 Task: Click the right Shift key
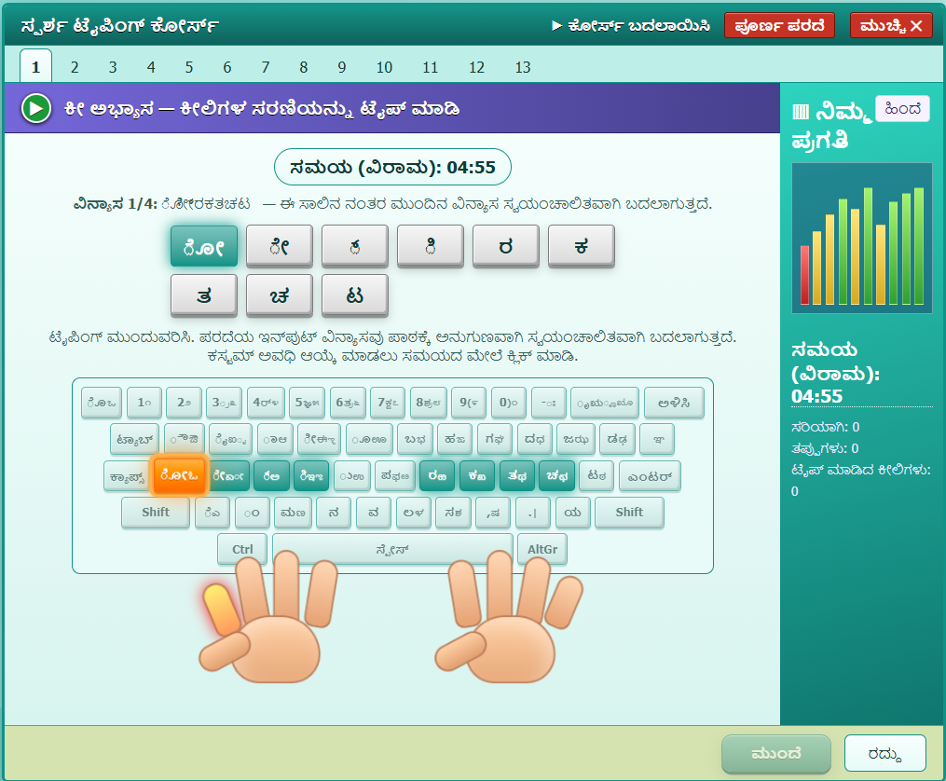[629, 512]
